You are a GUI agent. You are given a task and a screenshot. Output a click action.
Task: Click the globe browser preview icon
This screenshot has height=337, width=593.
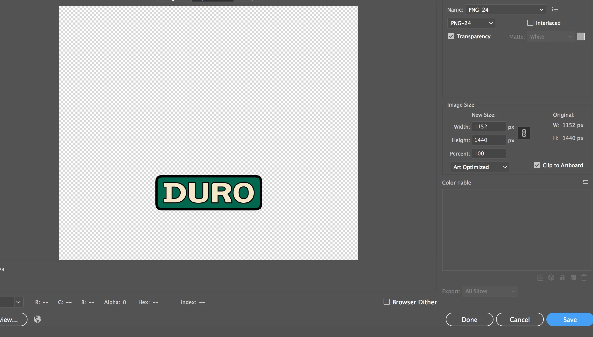(x=37, y=319)
